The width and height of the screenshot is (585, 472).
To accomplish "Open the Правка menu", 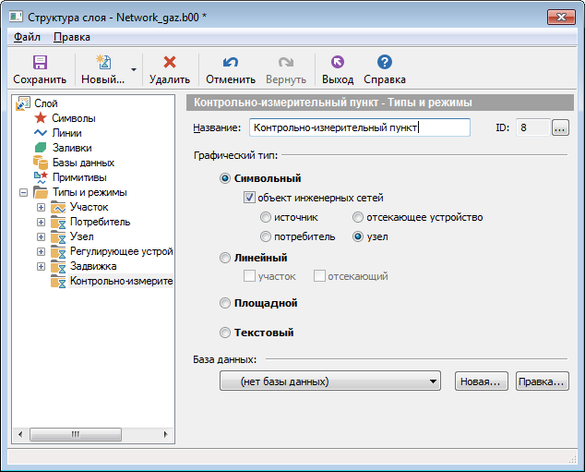I will pos(71,37).
